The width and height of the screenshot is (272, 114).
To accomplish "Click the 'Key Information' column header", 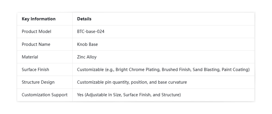I will tap(38, 19).
